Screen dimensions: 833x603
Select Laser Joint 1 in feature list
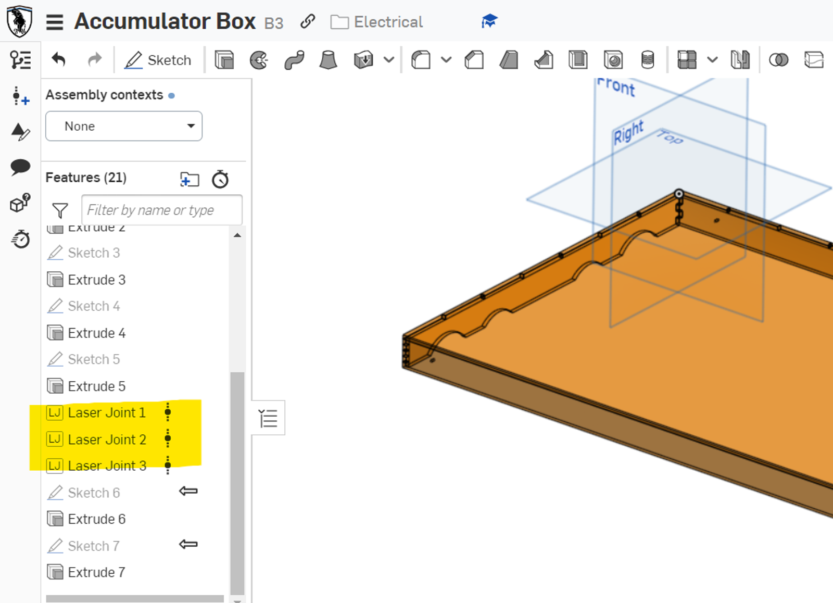click(107, 413)
